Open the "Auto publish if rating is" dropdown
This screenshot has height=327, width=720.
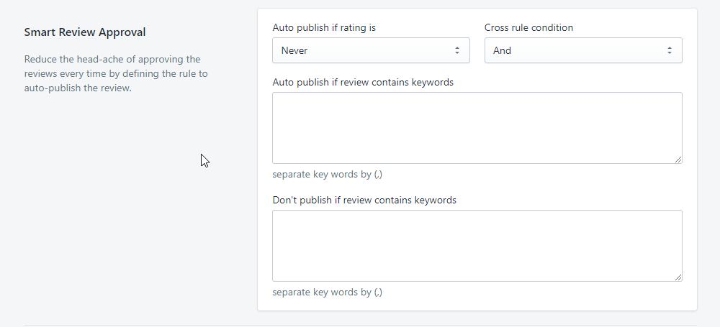(x=371, y=50)
